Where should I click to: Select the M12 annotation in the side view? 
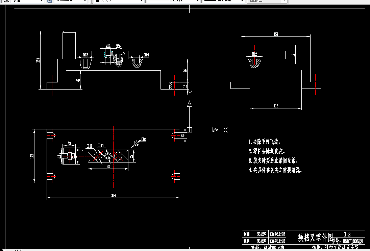254,54
